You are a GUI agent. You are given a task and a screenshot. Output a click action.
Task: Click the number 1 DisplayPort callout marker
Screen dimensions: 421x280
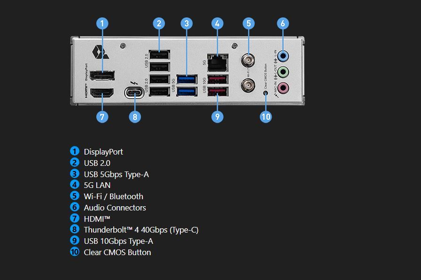pyautogui.click(x=102, y=23)
